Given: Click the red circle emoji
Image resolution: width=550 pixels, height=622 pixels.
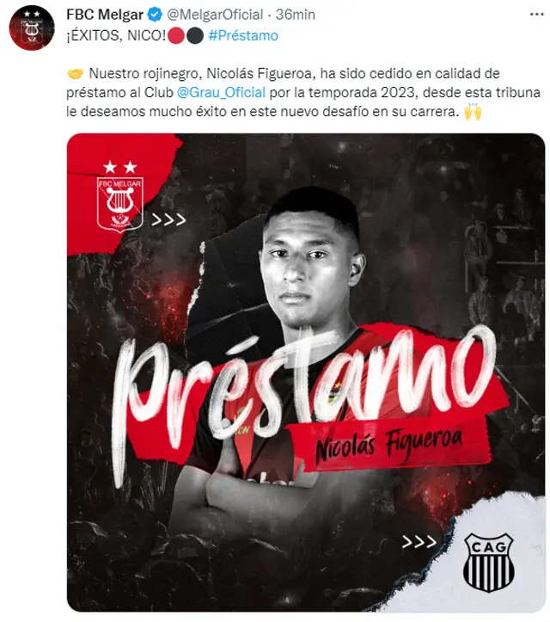Looking at the screenshot, I should coord(176,35).
